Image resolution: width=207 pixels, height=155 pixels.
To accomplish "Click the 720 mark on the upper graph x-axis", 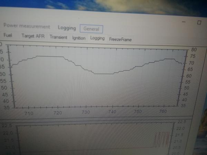I will 58,113.
